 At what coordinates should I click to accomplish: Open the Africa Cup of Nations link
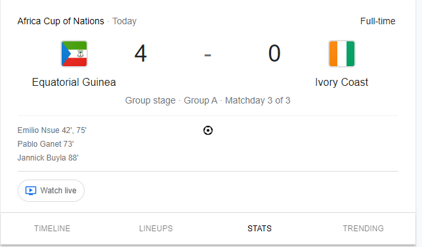(x=61, y=21)
